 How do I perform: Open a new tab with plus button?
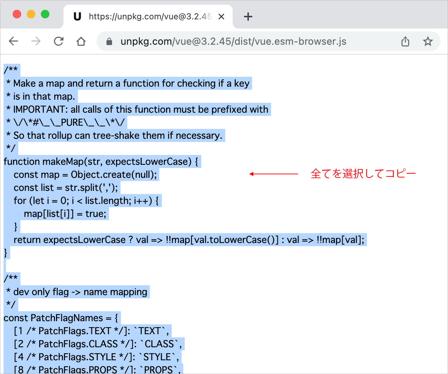[248, 17]
